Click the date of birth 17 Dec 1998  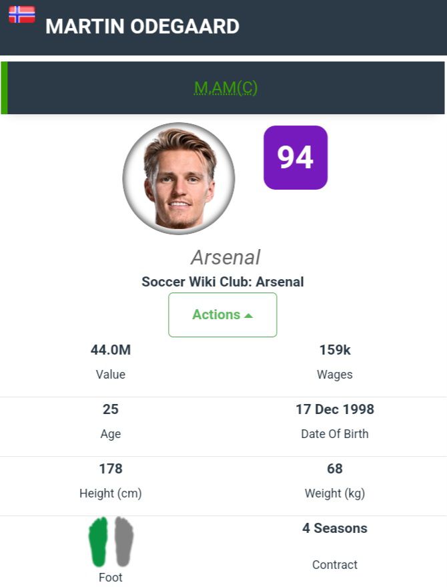[335, 409]
